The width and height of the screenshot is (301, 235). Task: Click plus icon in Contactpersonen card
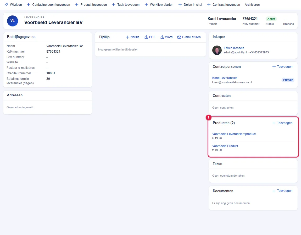[x=274, y=67]
